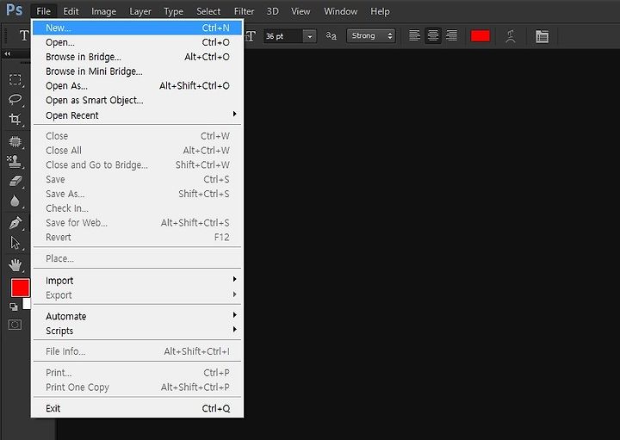This screenshot has height=440, width=620.
Task: Open the File menu
Action: (x=44, y=11)
